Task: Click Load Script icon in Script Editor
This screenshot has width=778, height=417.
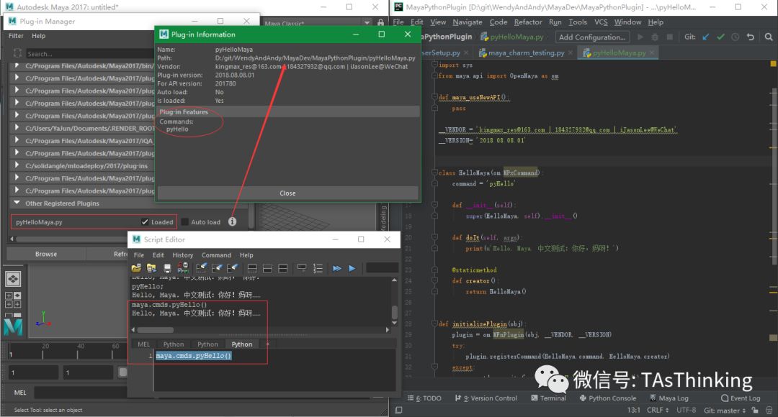Action: [136, 268]
